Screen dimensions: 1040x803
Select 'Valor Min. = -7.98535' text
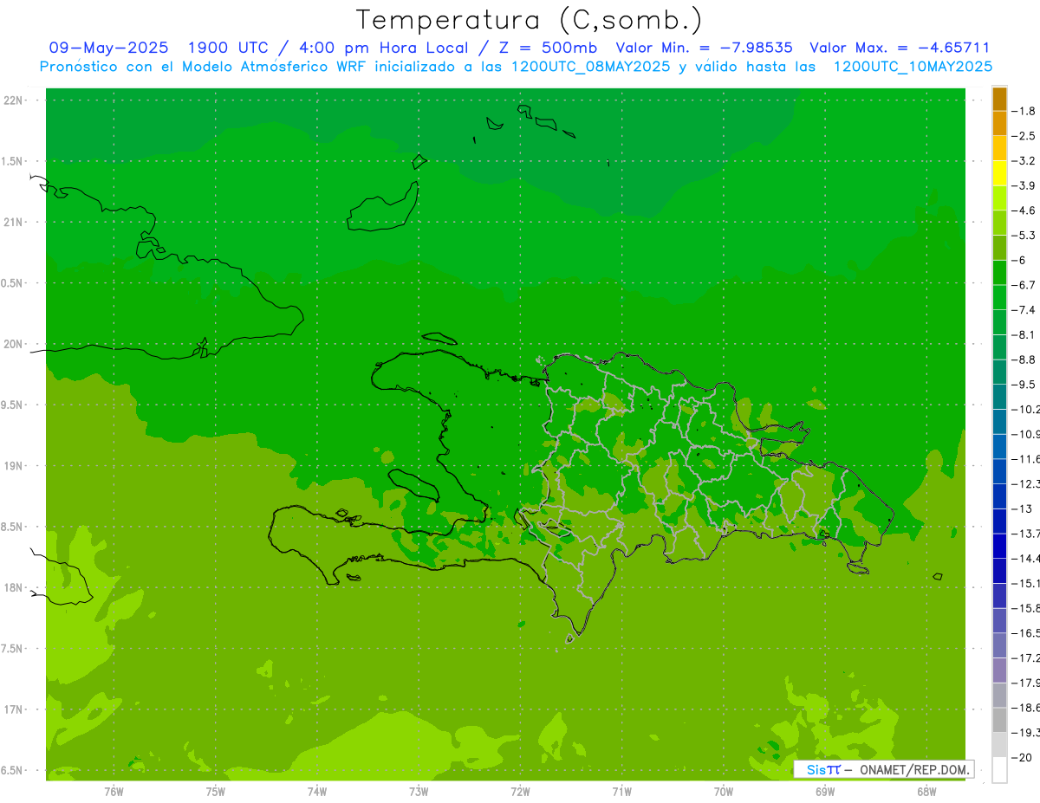(x=704, y=48)
